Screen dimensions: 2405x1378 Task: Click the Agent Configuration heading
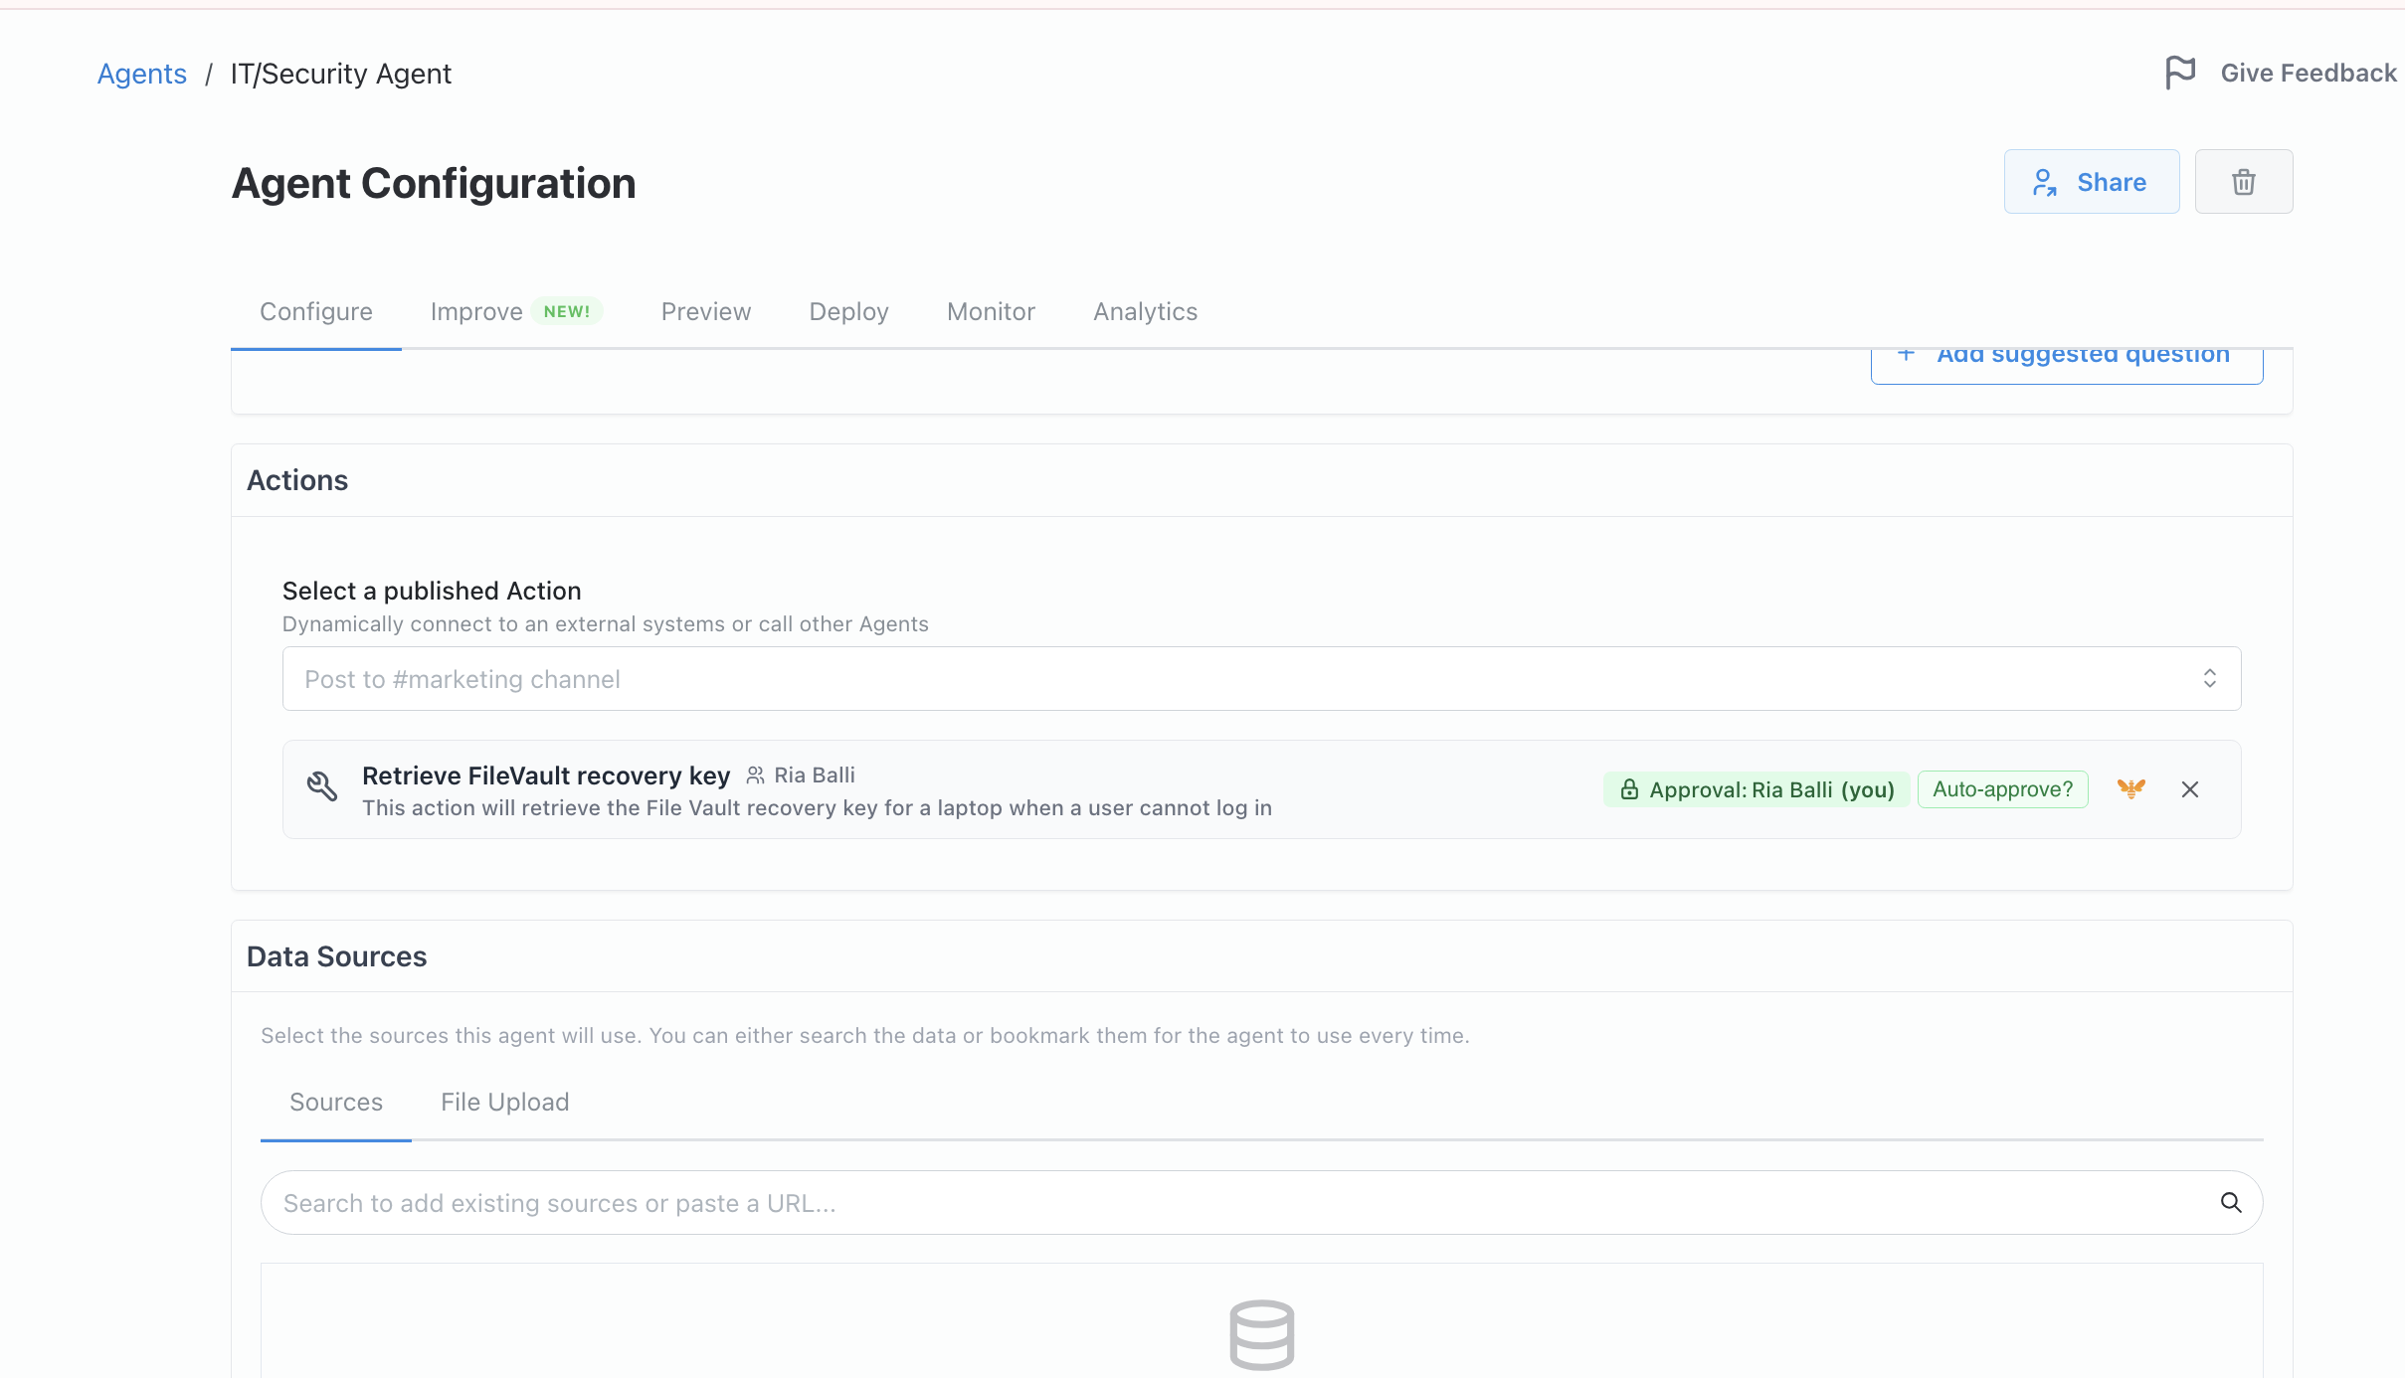(434, 183)
